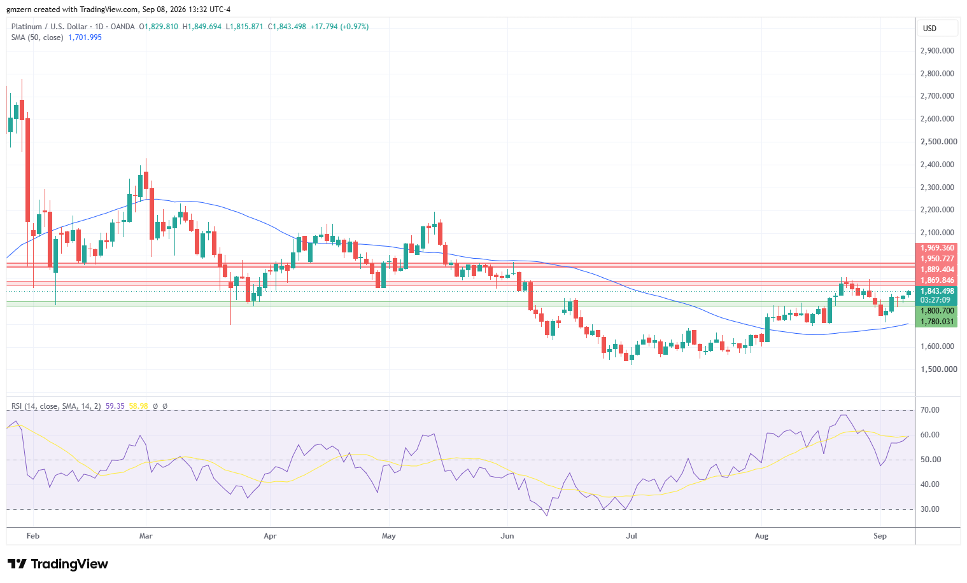Click the RSI 50.00 axis label
This screenshot has width=967, height=583.
point(930,460)
